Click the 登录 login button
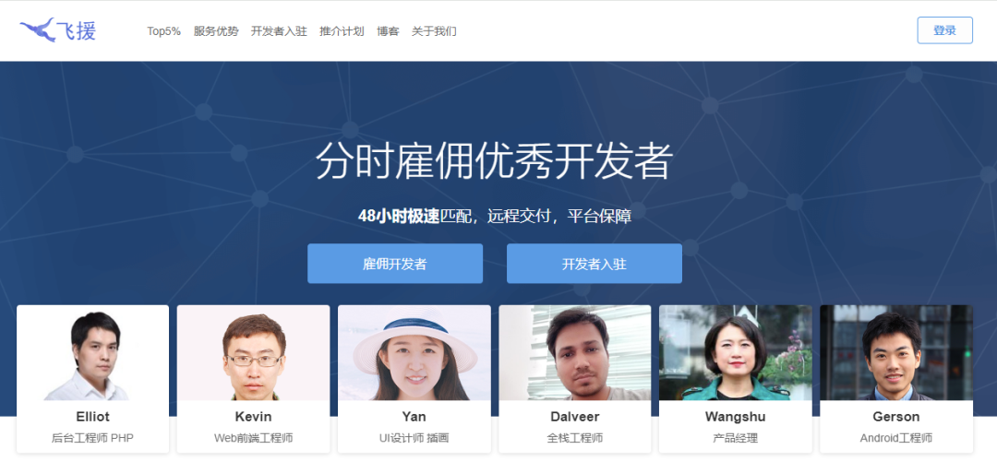Image resolution: width=997 pixels, height=461 pixels. (x=945, y=30)
